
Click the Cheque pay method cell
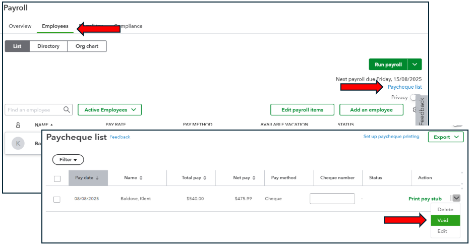click(273, 199)
